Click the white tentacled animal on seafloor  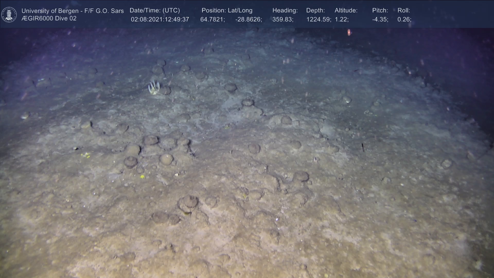(154, 88)
